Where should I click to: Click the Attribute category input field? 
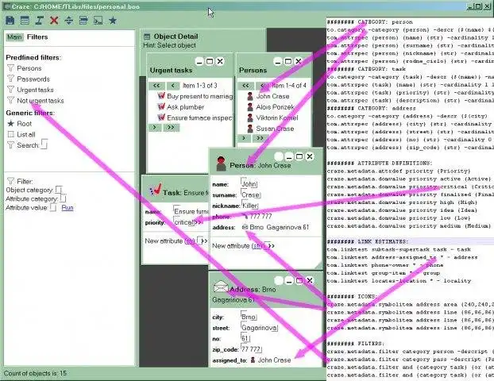pos(63,198)
